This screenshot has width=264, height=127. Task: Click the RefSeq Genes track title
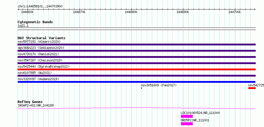pos(30,102)
